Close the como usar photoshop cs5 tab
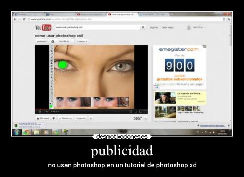 pos(136,15)
